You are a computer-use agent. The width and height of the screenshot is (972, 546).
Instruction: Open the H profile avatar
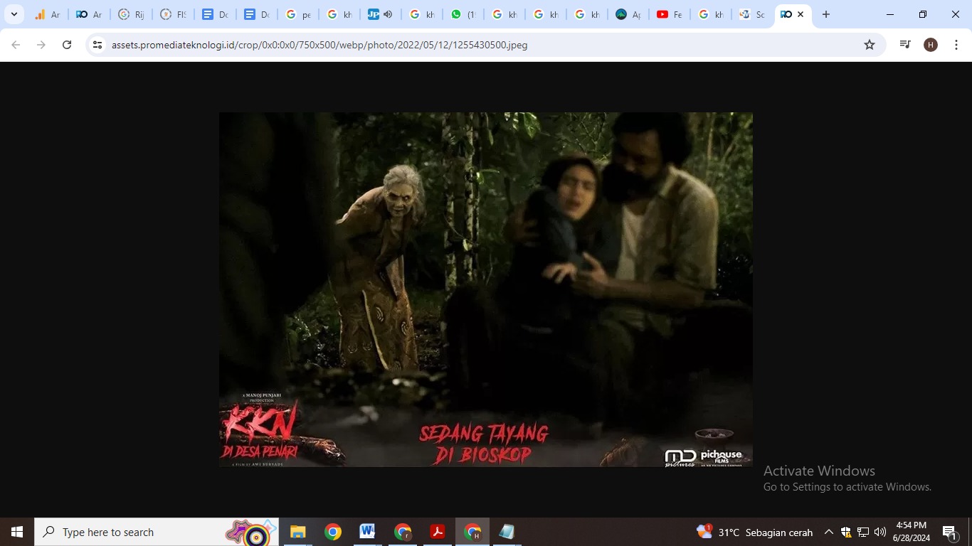coord(930,44)
